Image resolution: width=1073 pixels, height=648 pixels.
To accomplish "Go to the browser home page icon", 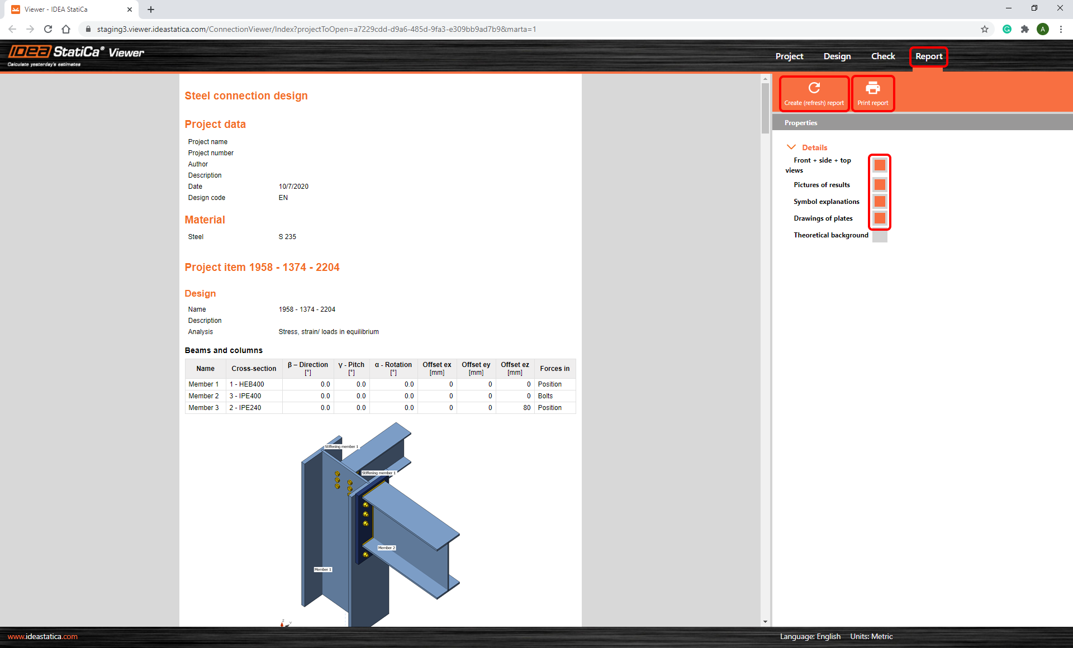I will pyautogui.click(x=66, y=29).
